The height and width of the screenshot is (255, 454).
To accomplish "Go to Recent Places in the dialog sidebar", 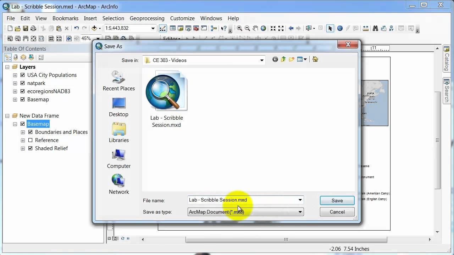I will click(x=119, y=81).
